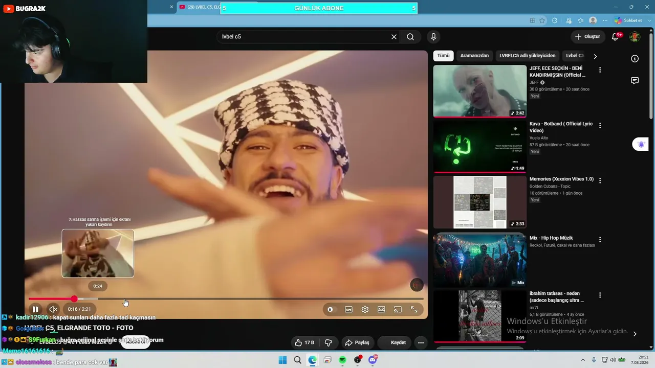Open the Edge media control icon
Screen dimensions: 655x368
[569, 20]
